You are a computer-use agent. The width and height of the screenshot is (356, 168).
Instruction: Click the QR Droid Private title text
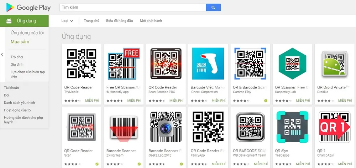(333, 87)
